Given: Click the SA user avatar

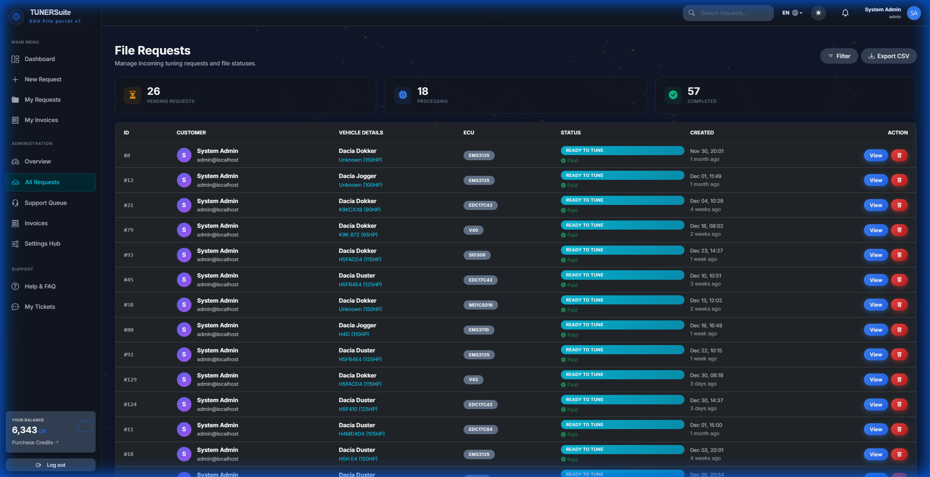Looking at the screenshot, I should [914, 13].
